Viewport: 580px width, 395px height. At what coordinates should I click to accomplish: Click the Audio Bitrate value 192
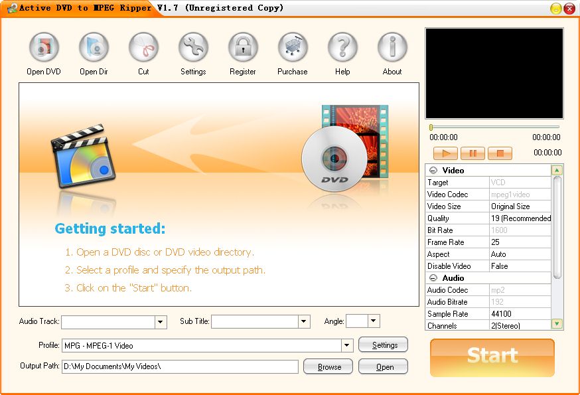[520, 301]
